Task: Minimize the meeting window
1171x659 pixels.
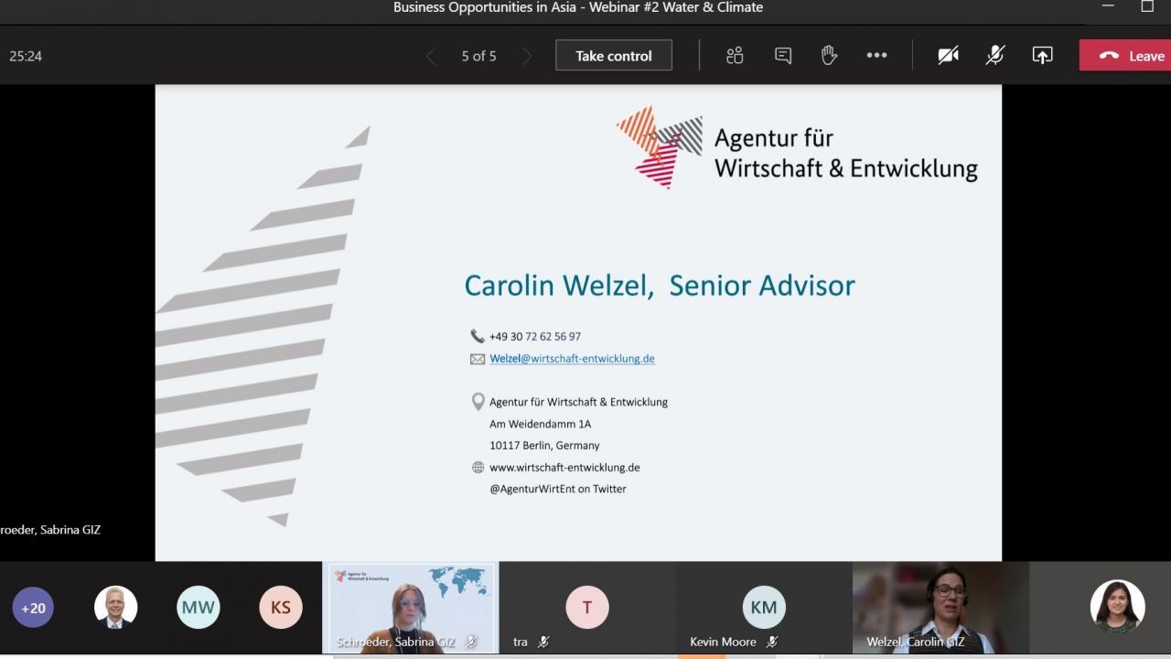Action: pos(1109,6)
